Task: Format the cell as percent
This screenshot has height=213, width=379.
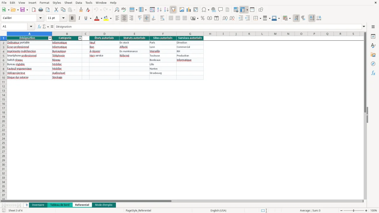Action: (x=202, y=18)
